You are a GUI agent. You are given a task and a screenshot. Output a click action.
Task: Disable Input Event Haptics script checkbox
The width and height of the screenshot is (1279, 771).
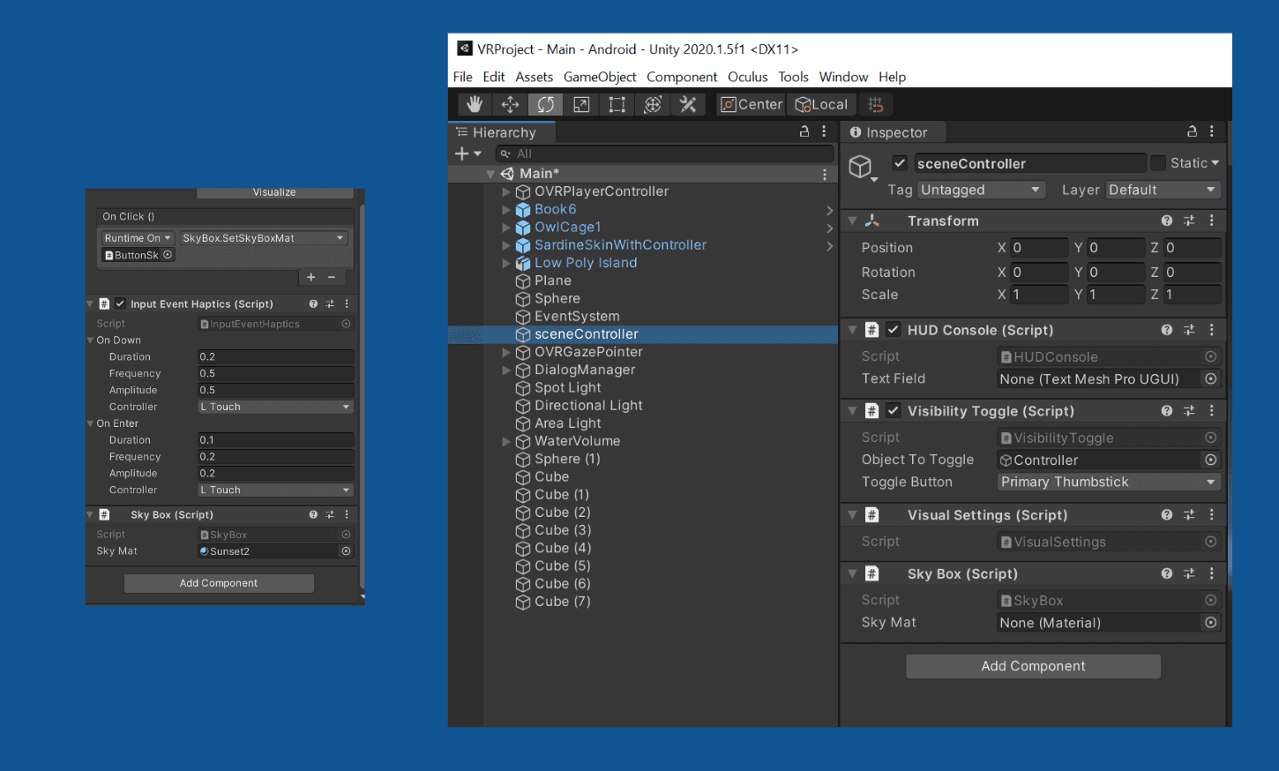(120, 303)
